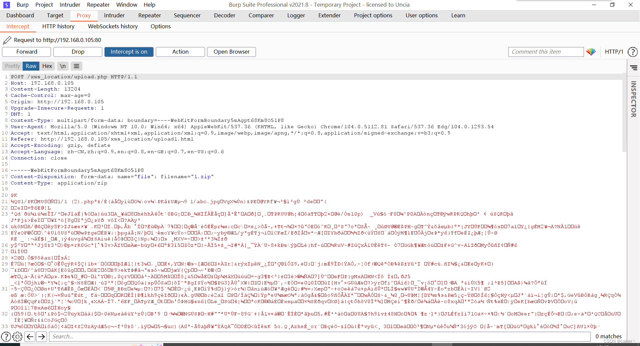Click the HTTP/1 protocol label
640x346 pixels.
point(614,52)
